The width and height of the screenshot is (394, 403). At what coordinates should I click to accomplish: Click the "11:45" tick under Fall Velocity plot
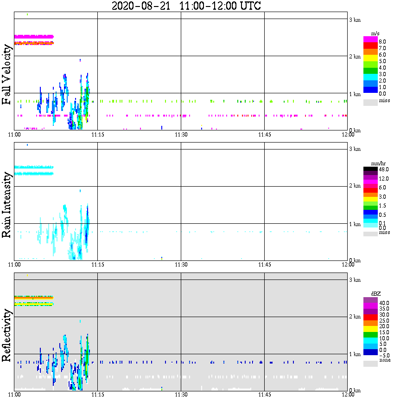pos(264,135)
